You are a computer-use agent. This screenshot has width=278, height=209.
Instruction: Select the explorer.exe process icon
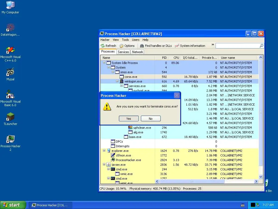pyautogui.click(x=109, y=151)
